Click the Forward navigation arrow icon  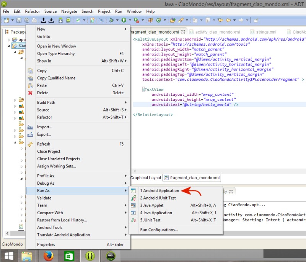click(241, 20)
